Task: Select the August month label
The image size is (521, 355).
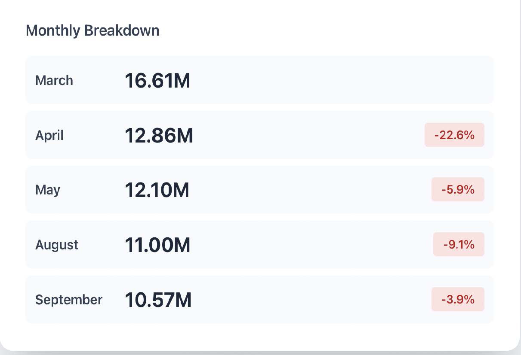Action: (57, 245)
